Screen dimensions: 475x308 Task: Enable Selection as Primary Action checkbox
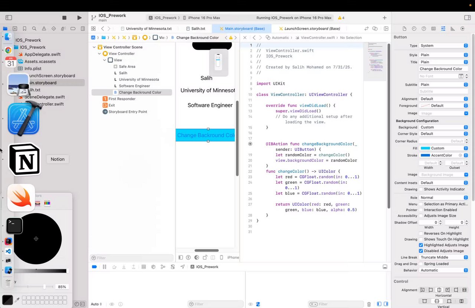421,204
